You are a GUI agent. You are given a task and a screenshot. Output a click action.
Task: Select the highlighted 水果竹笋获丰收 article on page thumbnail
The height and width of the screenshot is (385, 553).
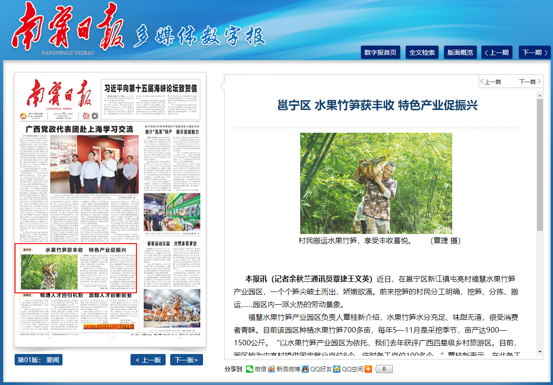pos(76,268)
